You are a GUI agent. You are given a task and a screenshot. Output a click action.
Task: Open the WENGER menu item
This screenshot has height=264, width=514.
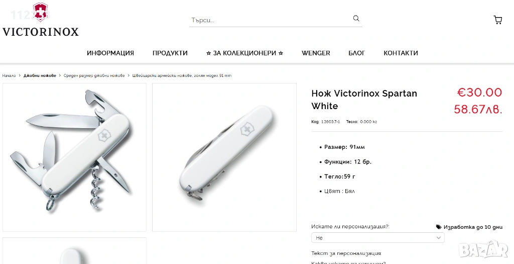click(316, 53)
